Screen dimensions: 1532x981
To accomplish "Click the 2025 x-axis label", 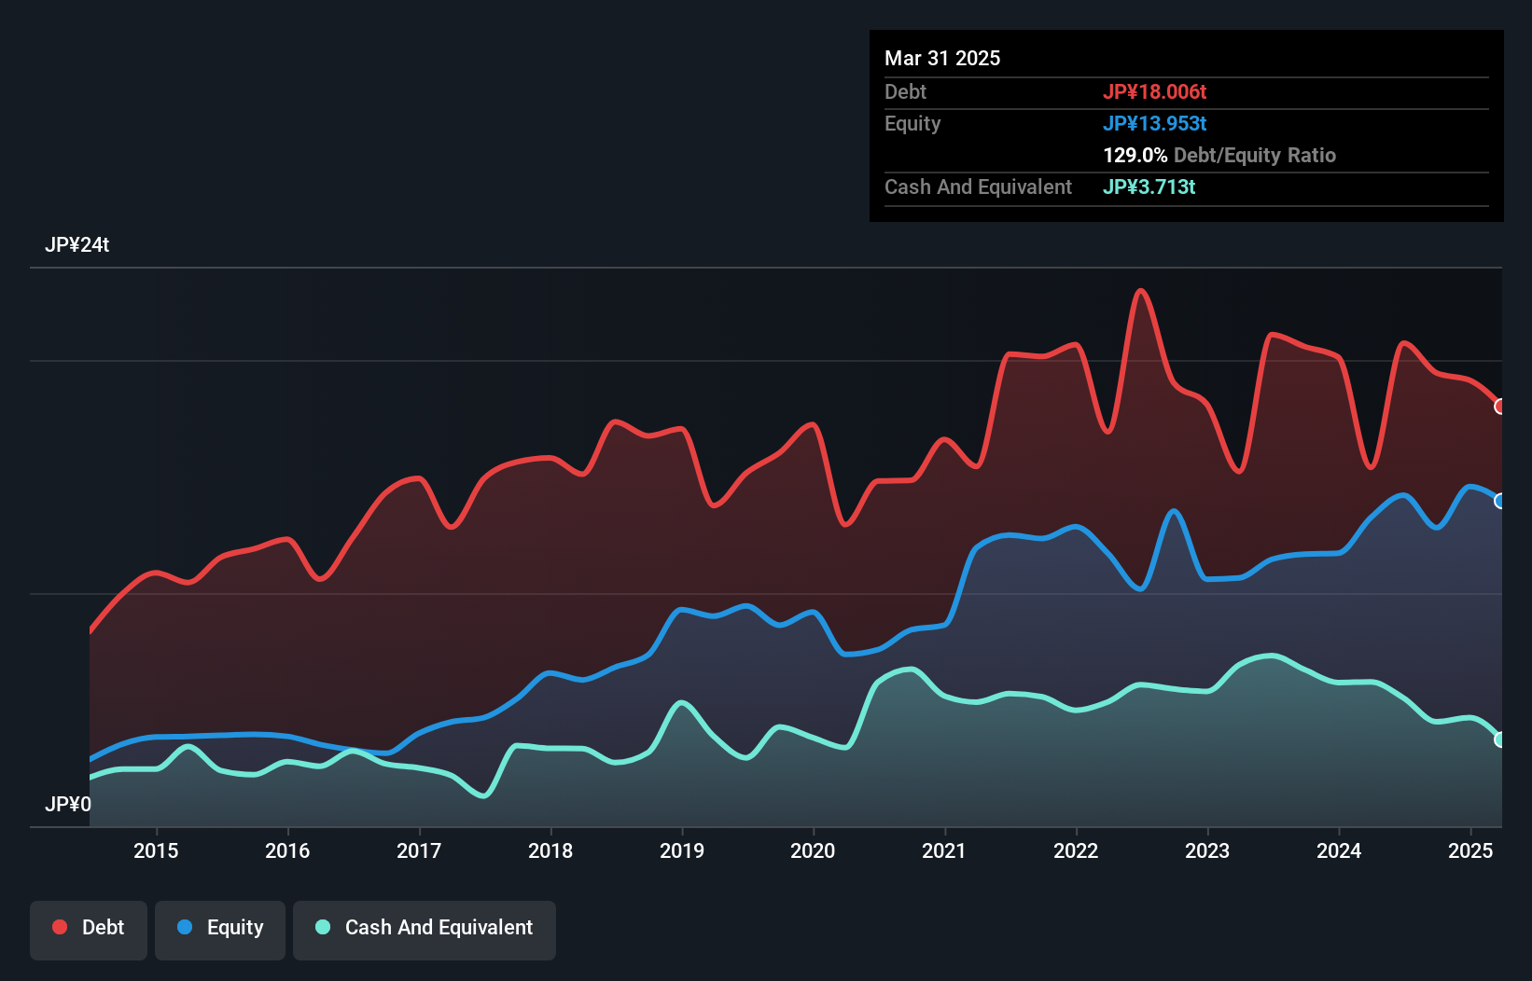I will [1470, 850].
